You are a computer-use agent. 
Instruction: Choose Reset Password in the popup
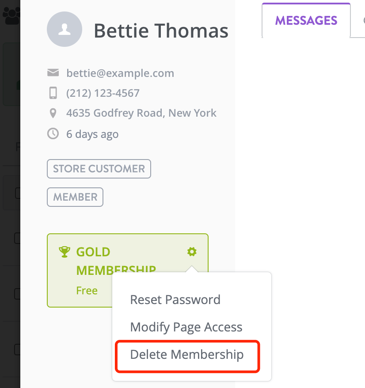click(x=175, y=300)
